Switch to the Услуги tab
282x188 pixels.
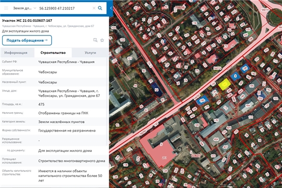(x=90, y=53)
